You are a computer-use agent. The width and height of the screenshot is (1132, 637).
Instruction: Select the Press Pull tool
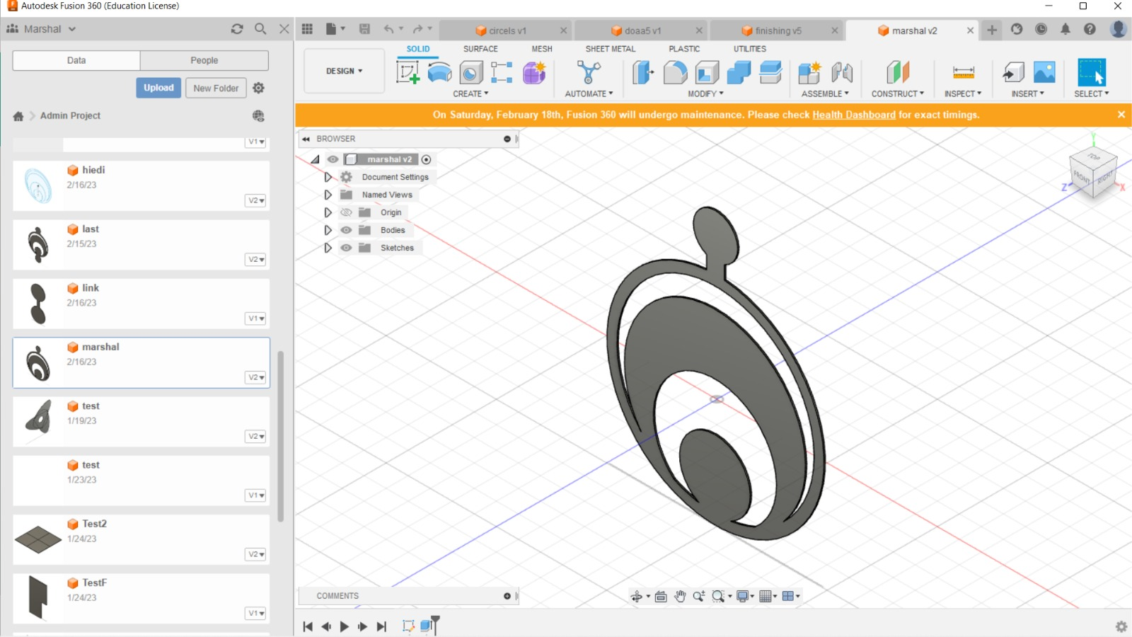click(x=643, y=72)
